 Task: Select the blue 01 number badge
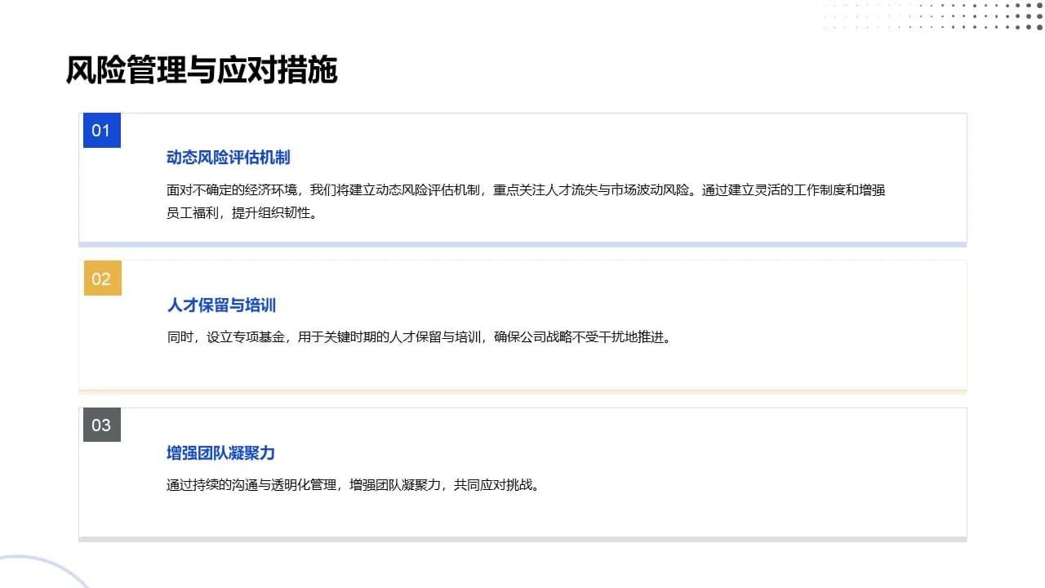[101, 131]
